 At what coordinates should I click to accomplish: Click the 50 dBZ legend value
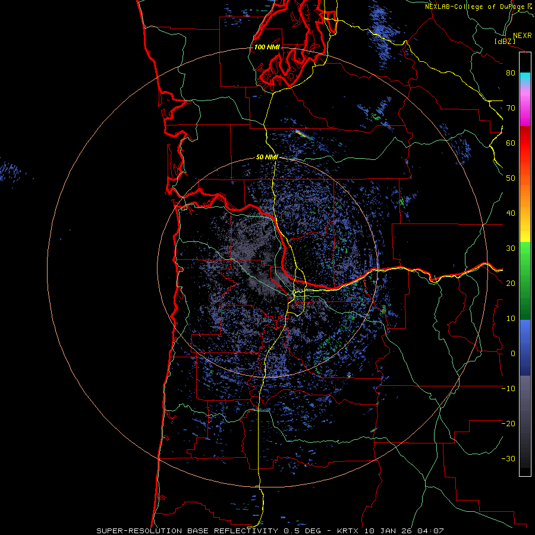[511, 178]
